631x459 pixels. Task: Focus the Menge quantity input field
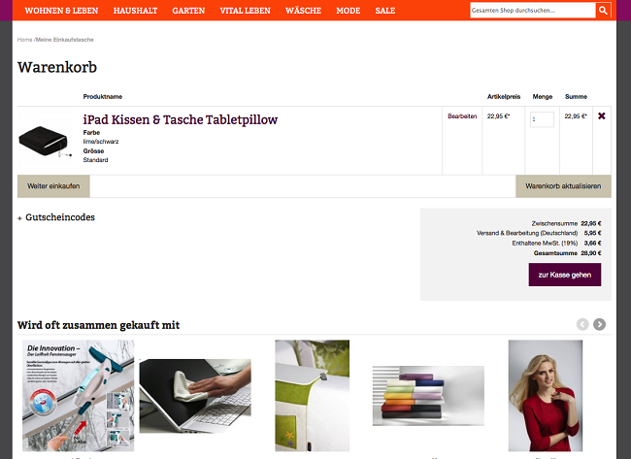point(542,119)
